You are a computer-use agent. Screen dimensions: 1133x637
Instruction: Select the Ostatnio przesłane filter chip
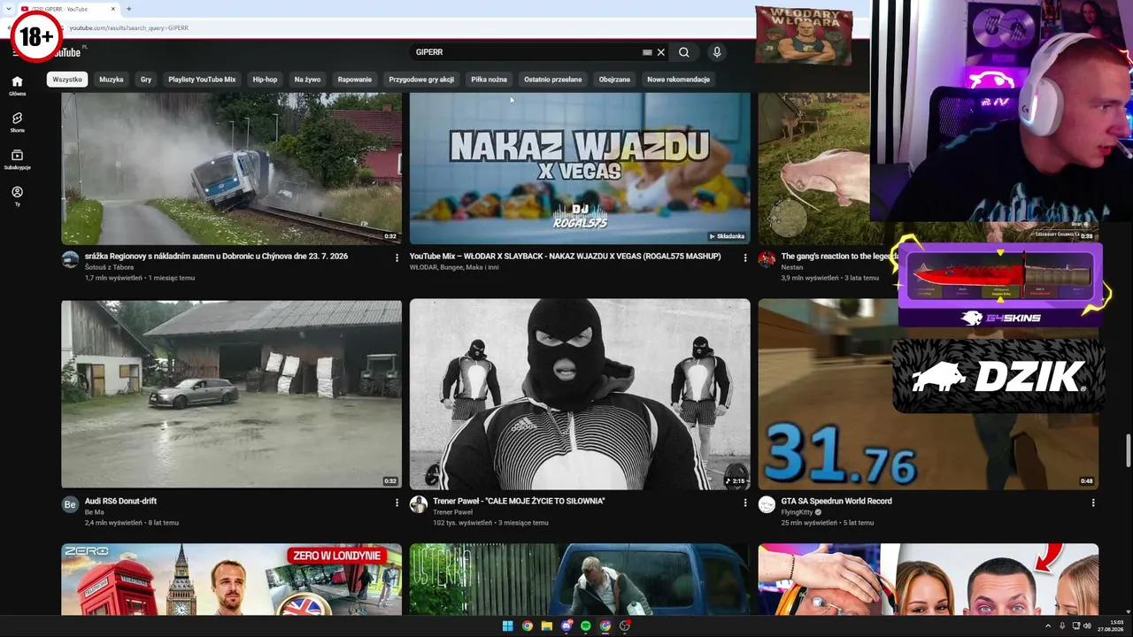[553, 80]
